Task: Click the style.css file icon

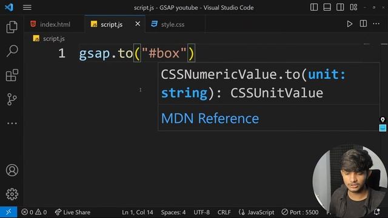Action: click(x=154, y=24)
